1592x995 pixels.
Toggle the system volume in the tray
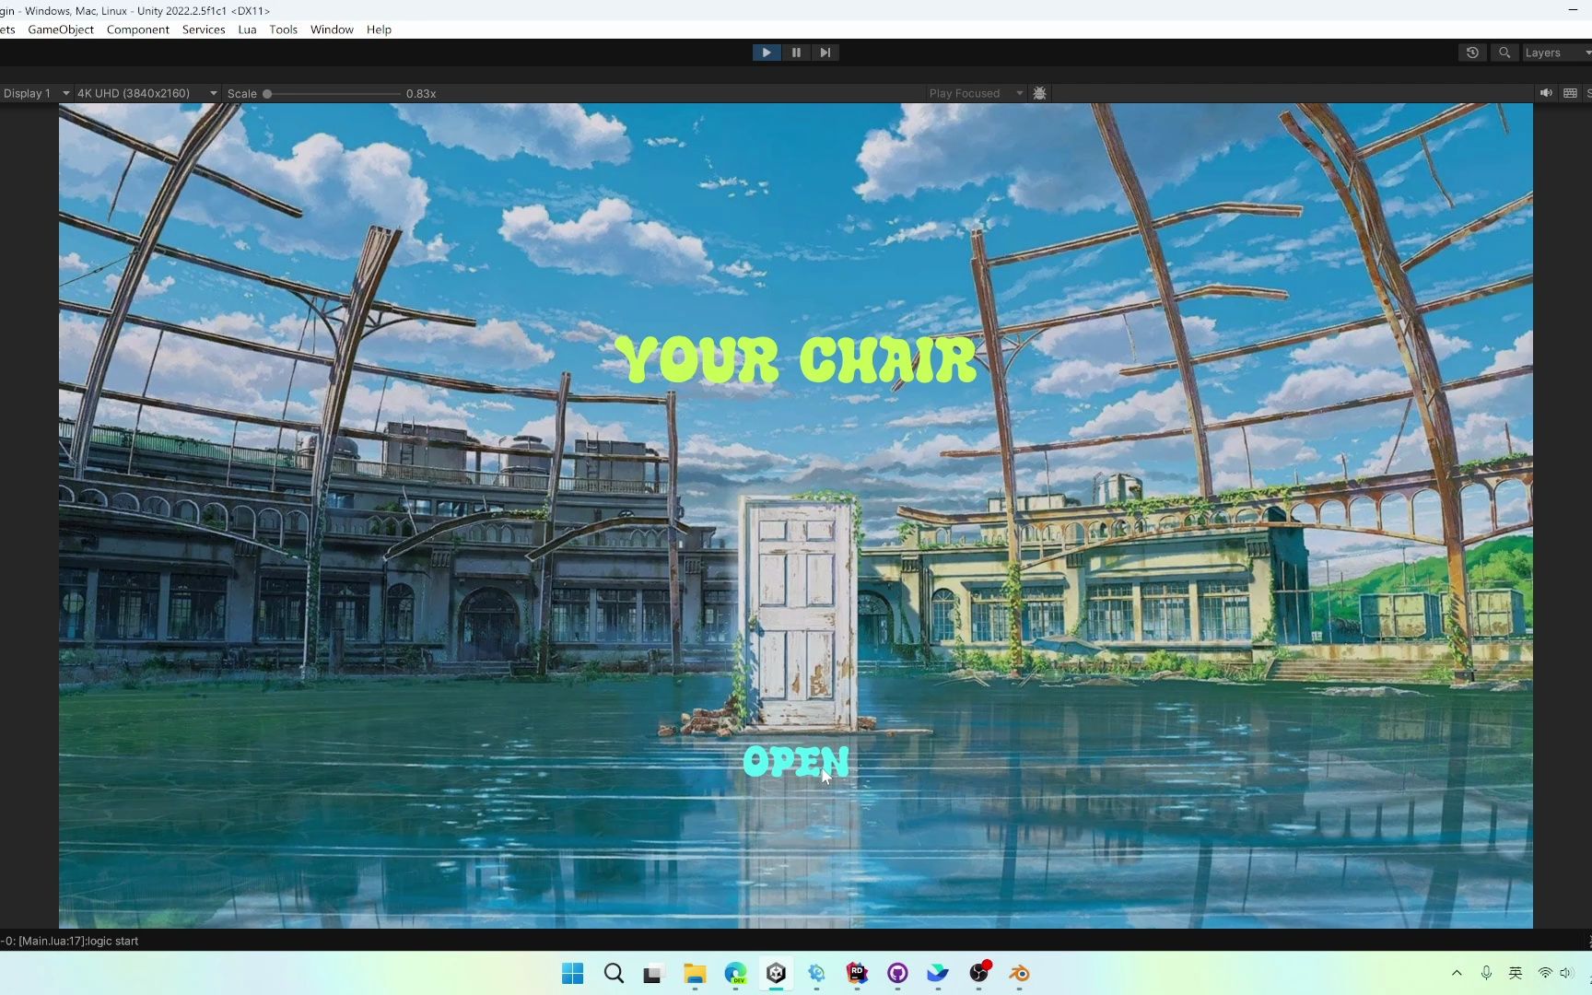(1567, 973)
